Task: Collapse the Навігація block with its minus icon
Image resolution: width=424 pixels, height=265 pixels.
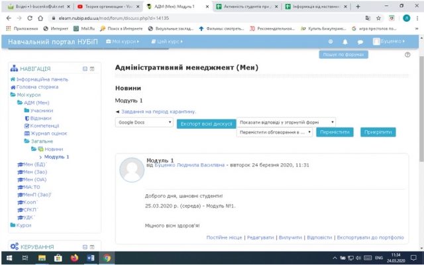Action: 85,69
